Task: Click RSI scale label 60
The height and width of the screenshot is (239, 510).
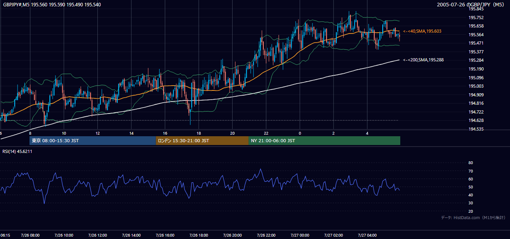Action: coord(470,179)
